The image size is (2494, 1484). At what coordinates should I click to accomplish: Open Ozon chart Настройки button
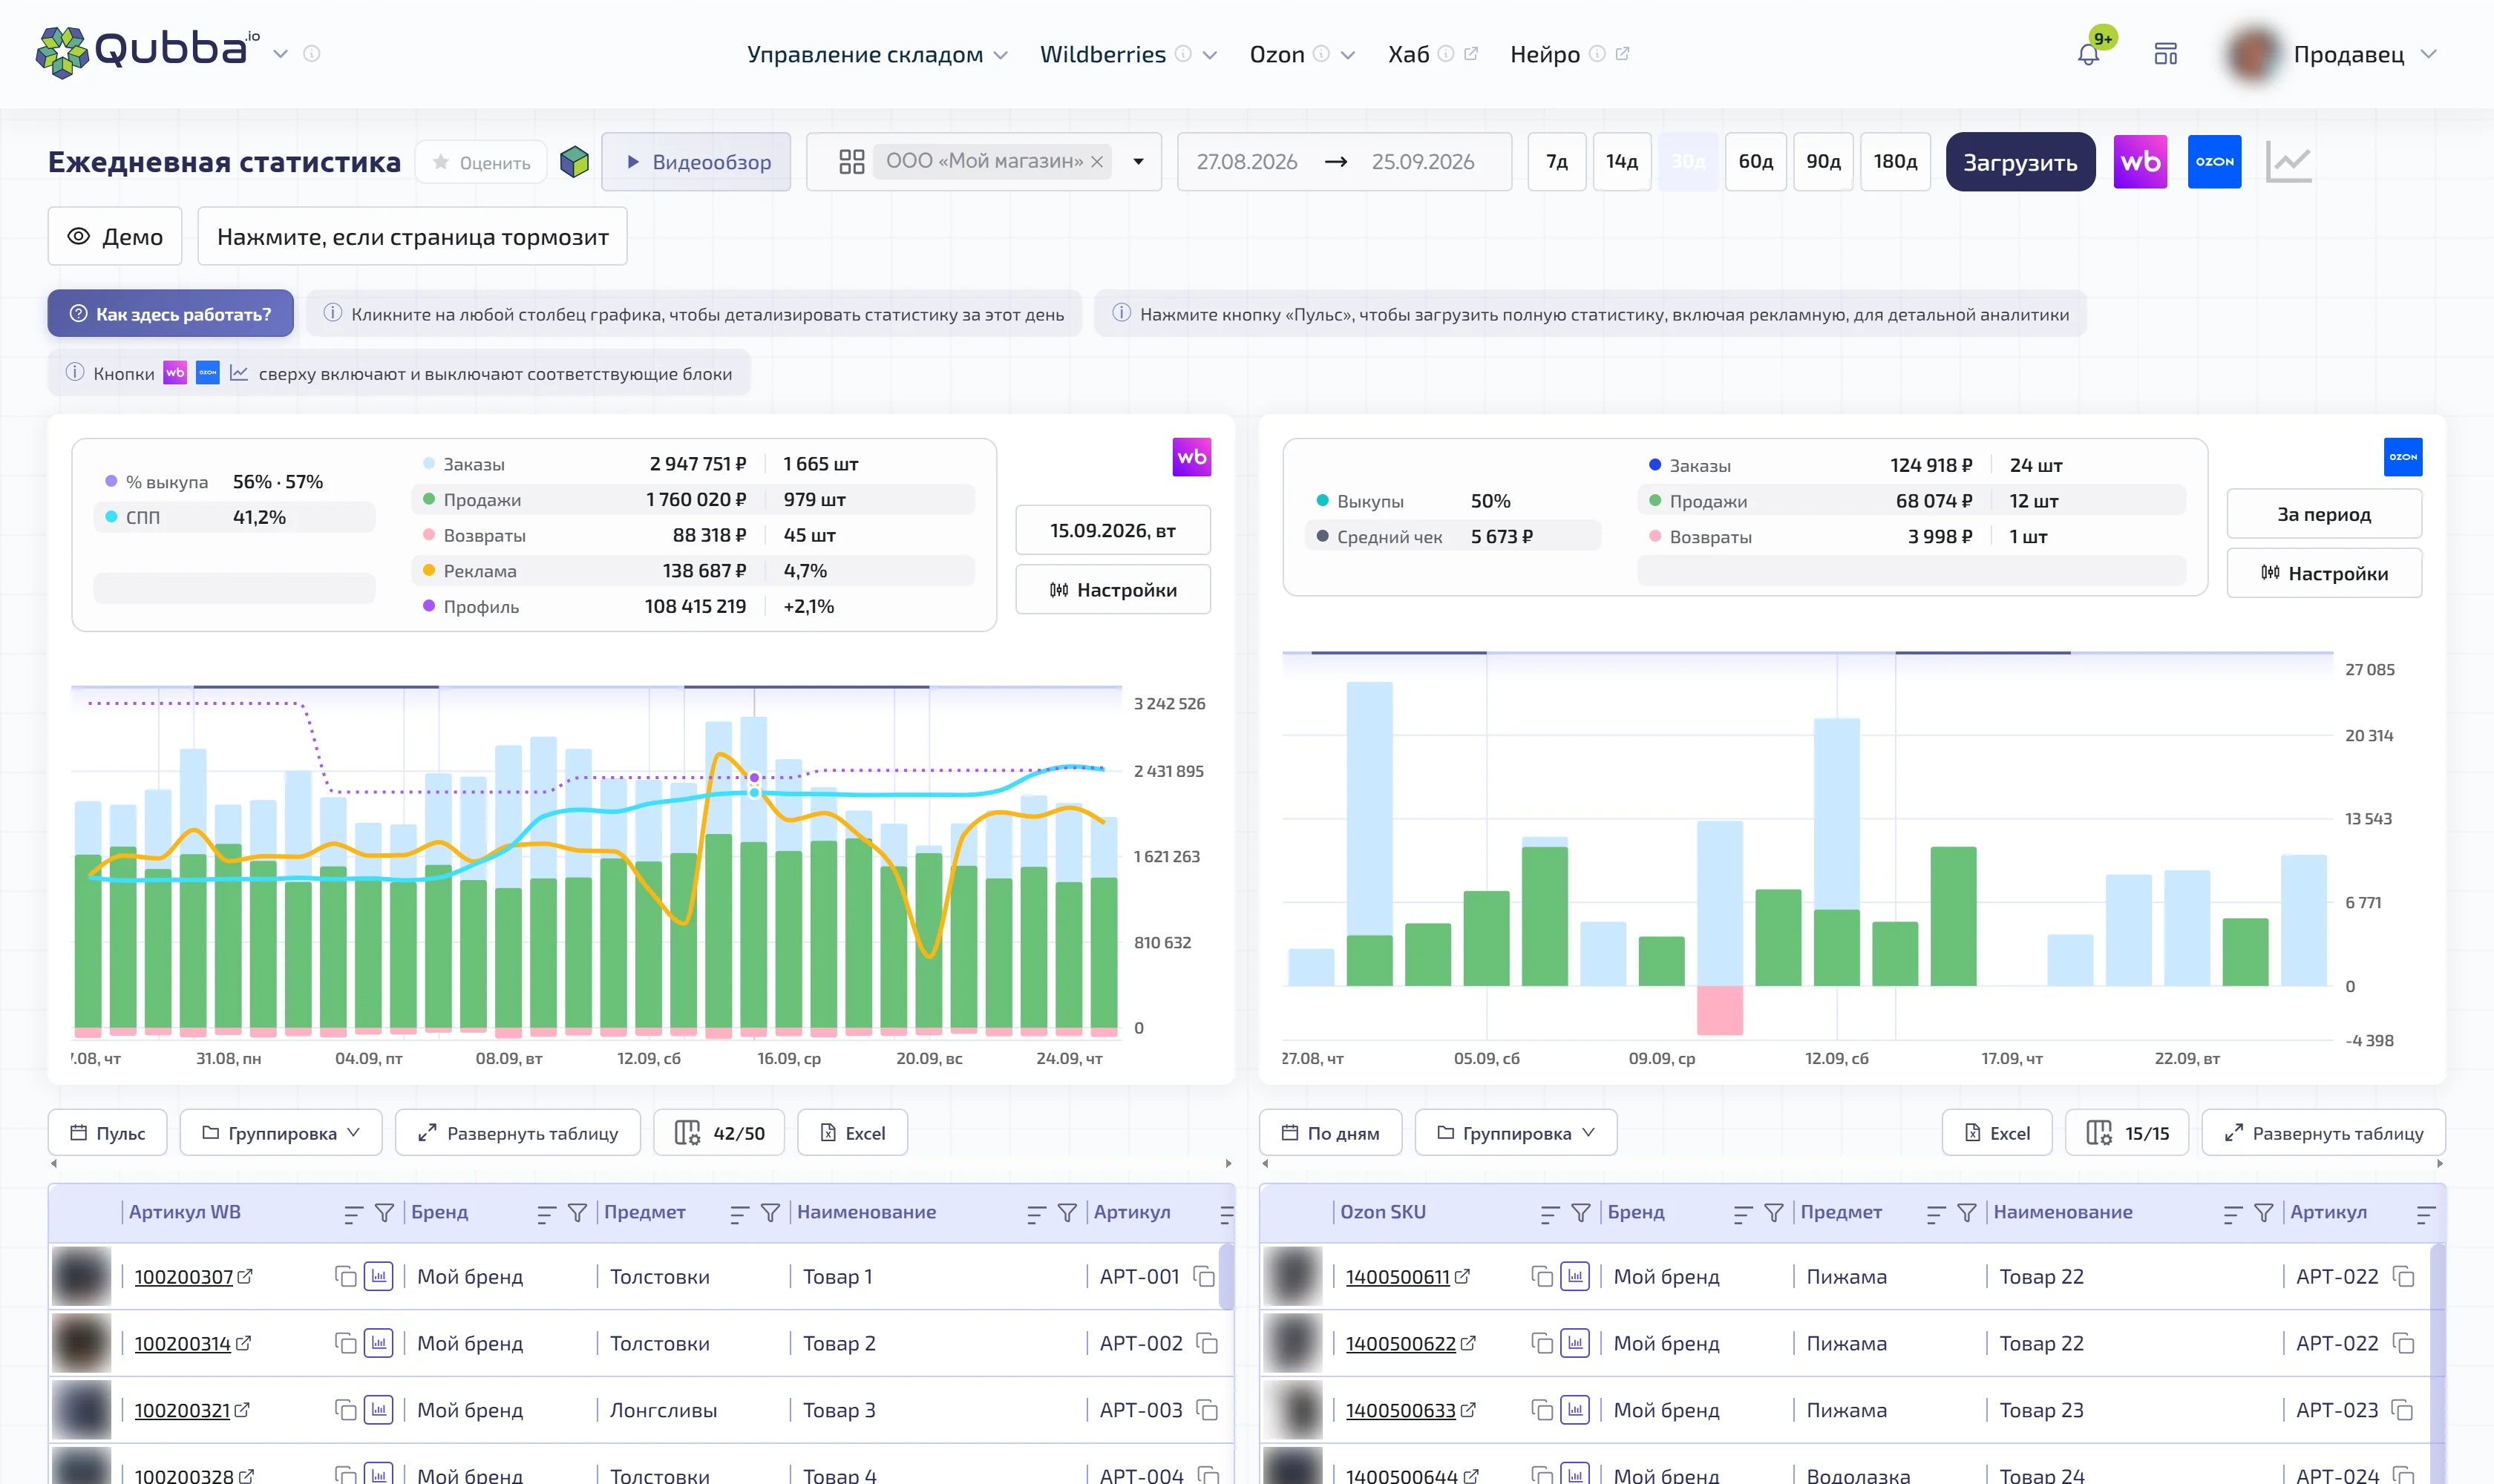click(x=2323, y=573)
